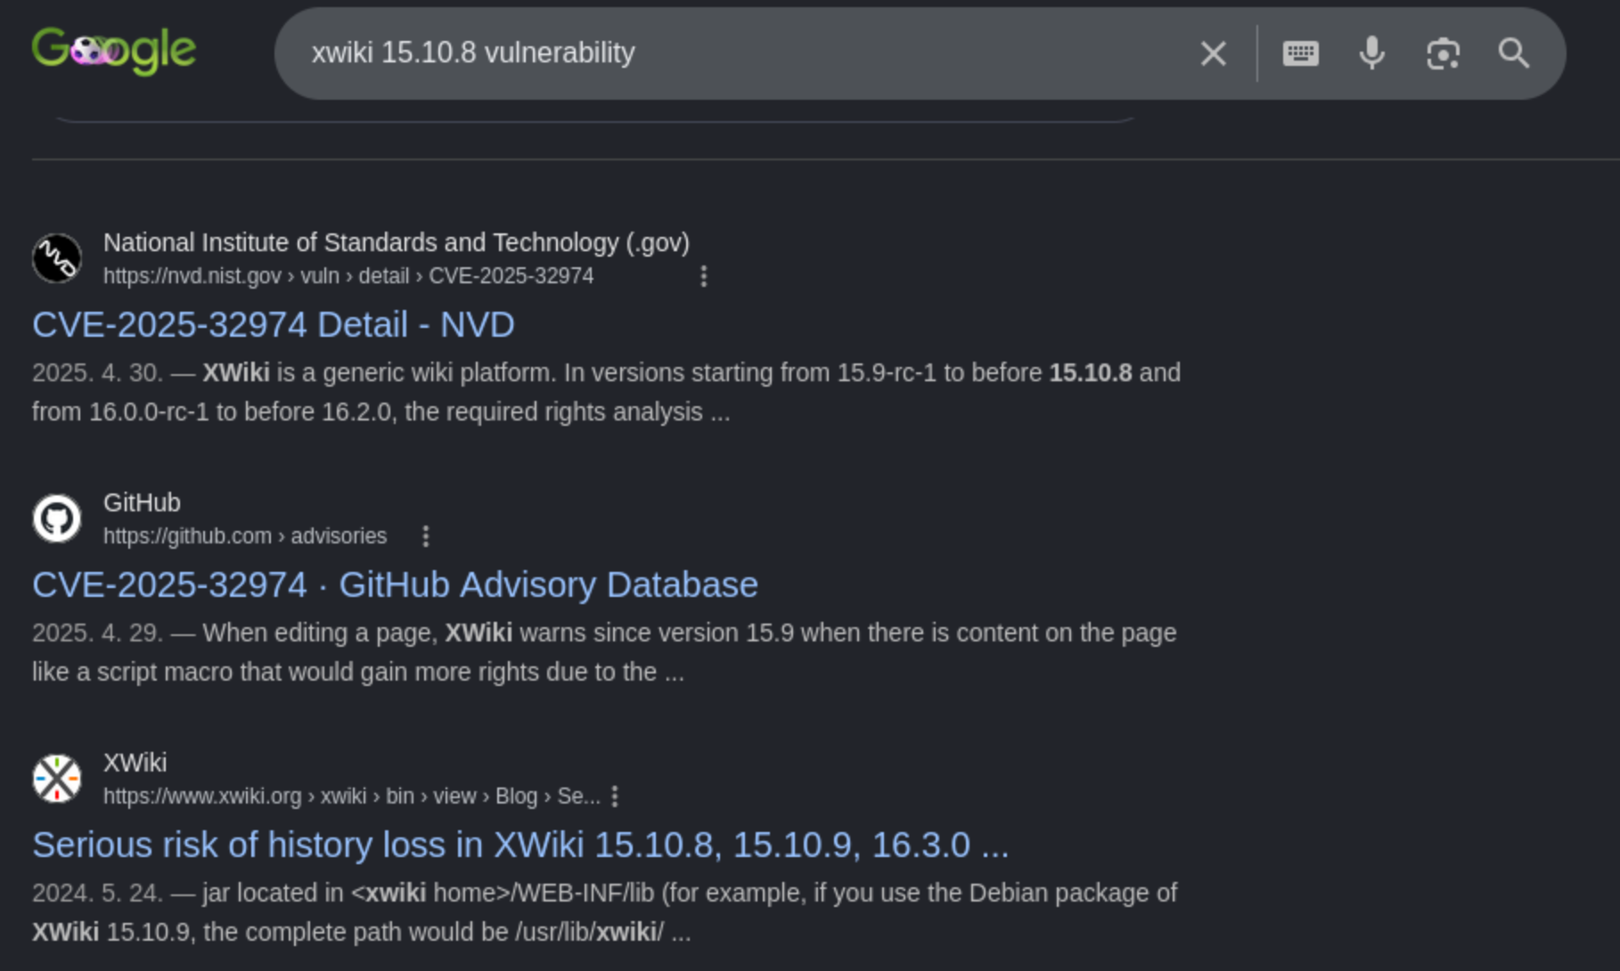
Task: Open the Google homepage logo
Action: [114, 51]
